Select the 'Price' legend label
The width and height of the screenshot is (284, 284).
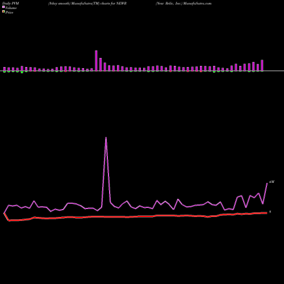9,12
